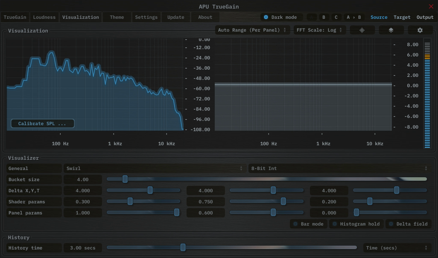
Task: Open the Auto Range dropdown
Action: click(252, 30)
